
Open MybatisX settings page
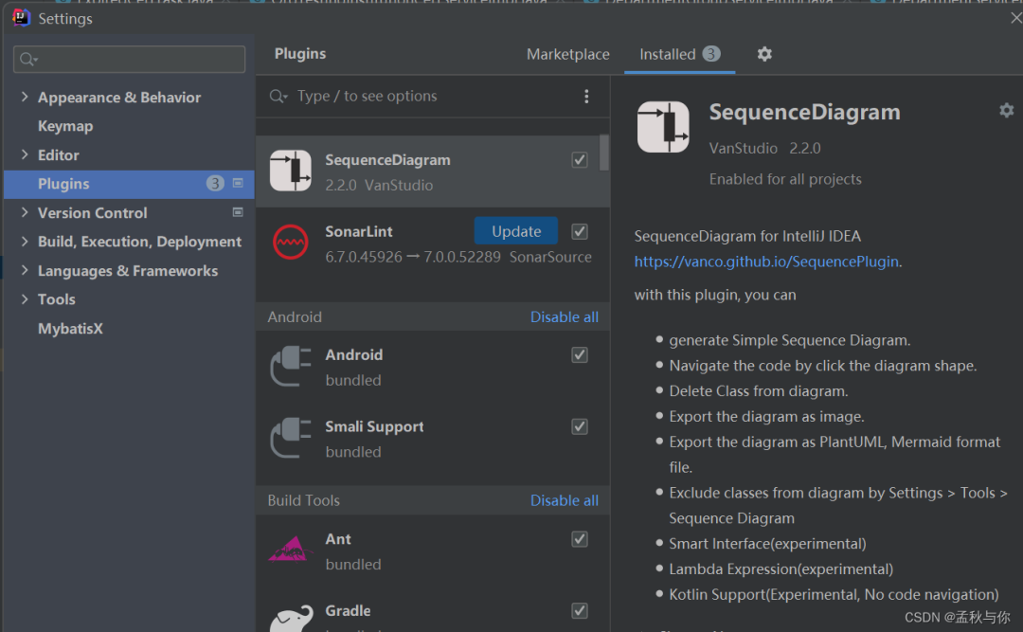click(70, 329)
